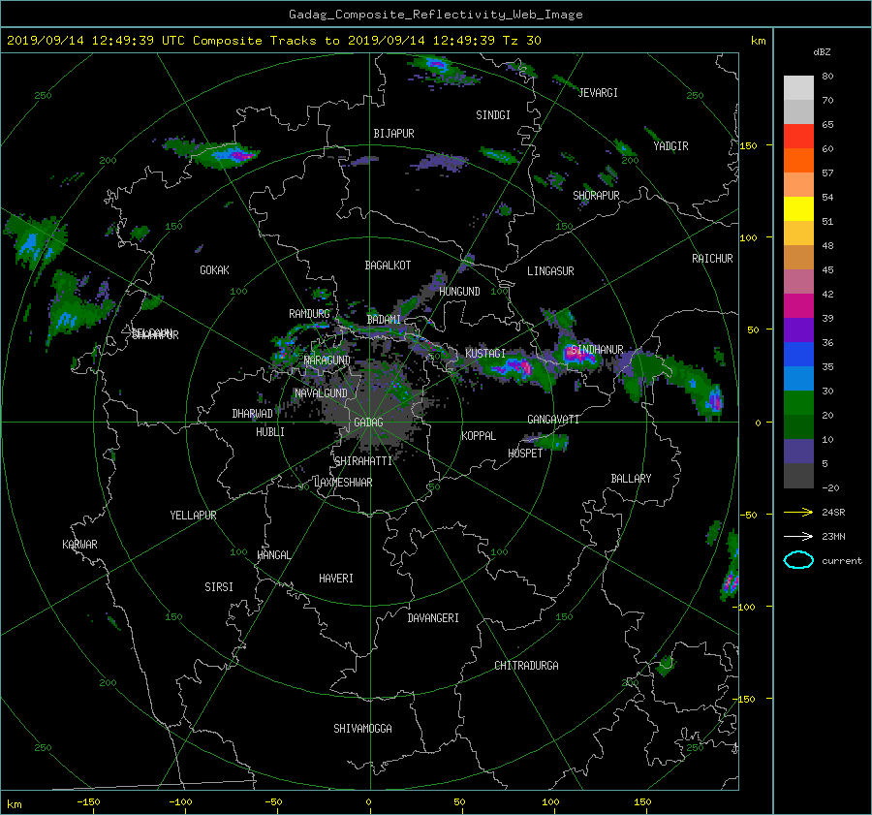This screenshot has height=815, width=872.
Task: Pick the purple swatch in dBZ legend
Action: coord(798,330)
